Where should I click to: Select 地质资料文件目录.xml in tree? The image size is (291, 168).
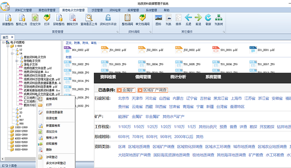[38, 75]
